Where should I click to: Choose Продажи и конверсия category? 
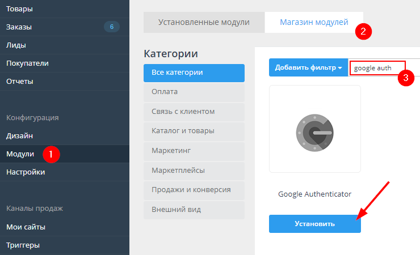click(x=194, y=190)
